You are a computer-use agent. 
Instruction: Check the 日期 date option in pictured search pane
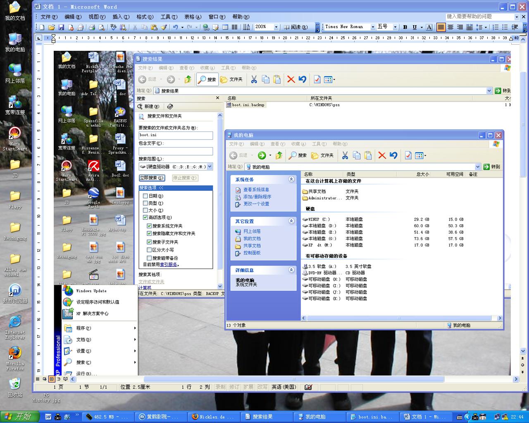coord(145,196)
